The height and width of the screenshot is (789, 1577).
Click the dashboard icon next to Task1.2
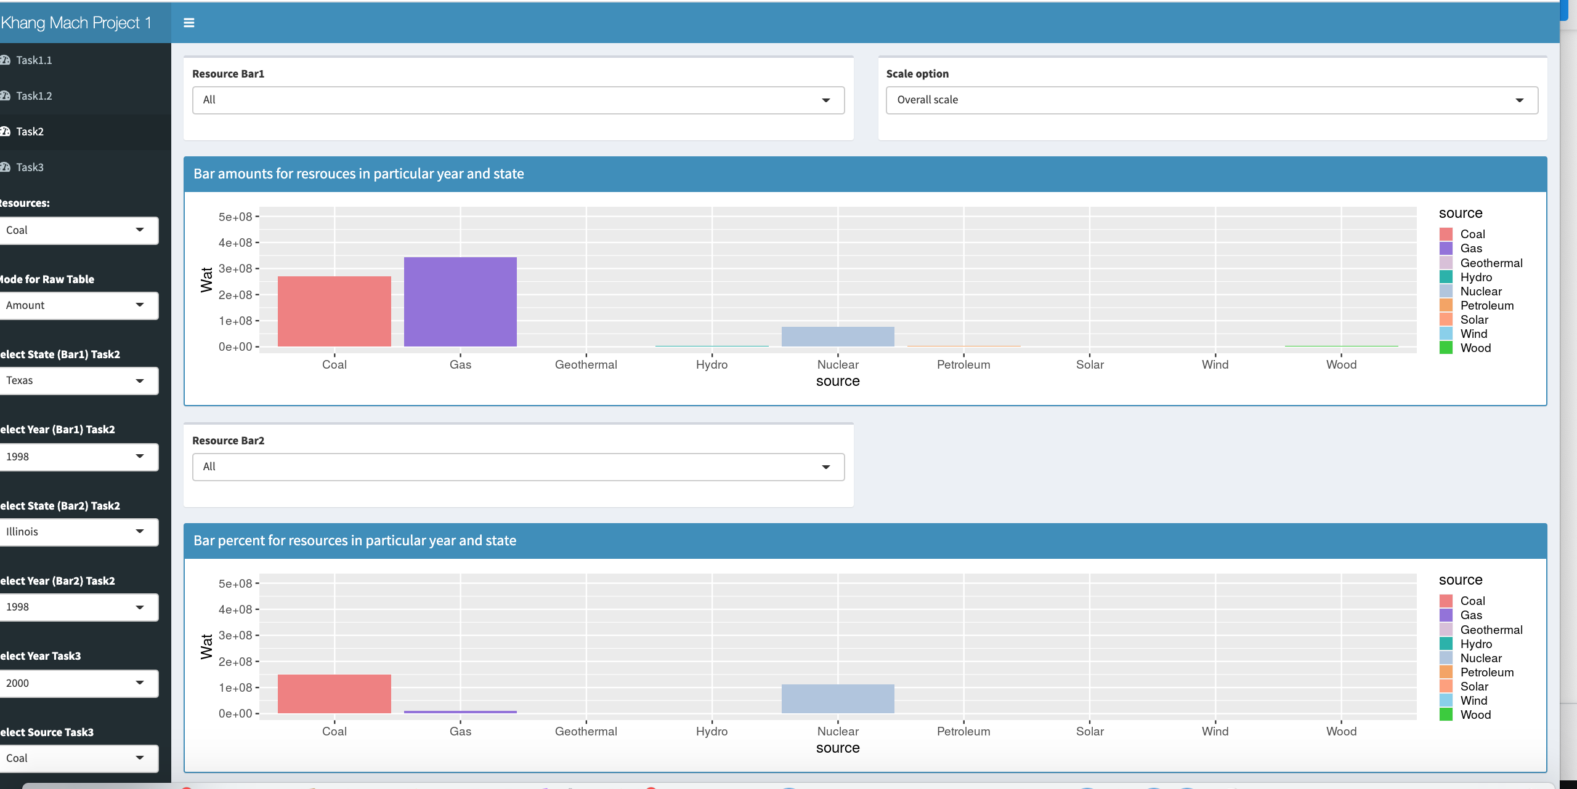[5, 96]
